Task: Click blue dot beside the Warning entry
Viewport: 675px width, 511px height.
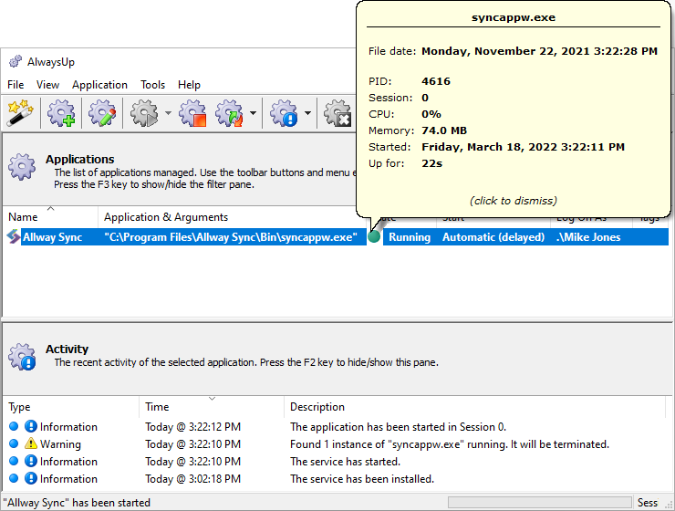Action: [14, 443]
